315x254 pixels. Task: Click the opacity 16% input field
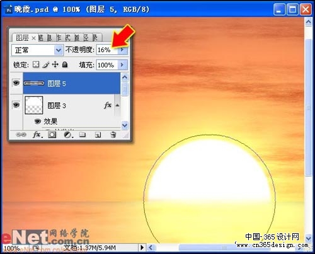[107, 50]
